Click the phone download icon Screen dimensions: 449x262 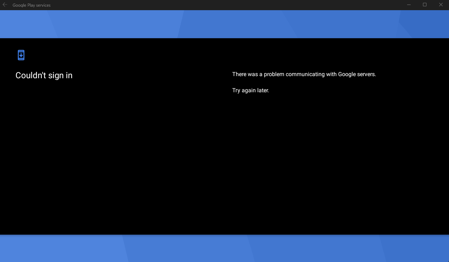21,55
